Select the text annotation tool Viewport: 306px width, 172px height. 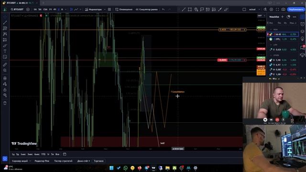tap(5, 51)
